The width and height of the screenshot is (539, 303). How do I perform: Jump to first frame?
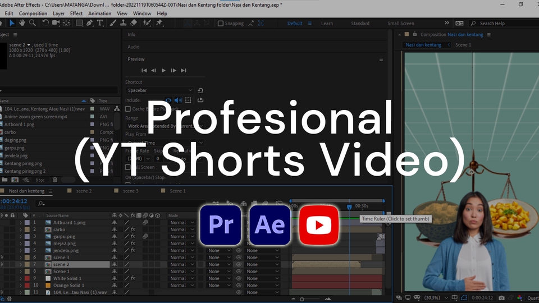(x=144, y=71)
